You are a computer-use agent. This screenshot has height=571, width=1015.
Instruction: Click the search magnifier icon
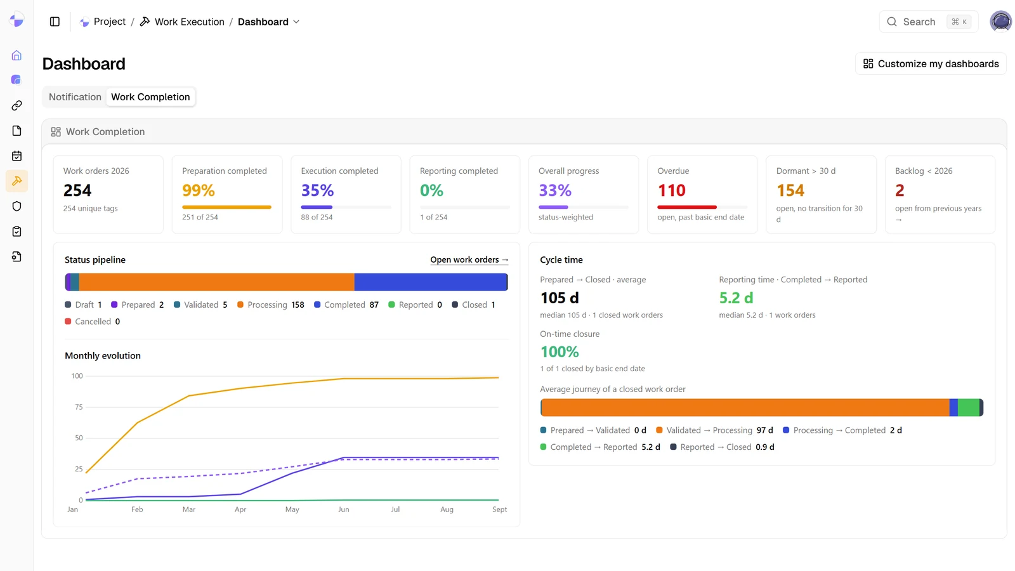tap(892, 22)
